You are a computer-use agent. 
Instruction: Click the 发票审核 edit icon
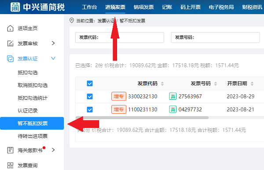pyautogui.click(x=10, y=43)
